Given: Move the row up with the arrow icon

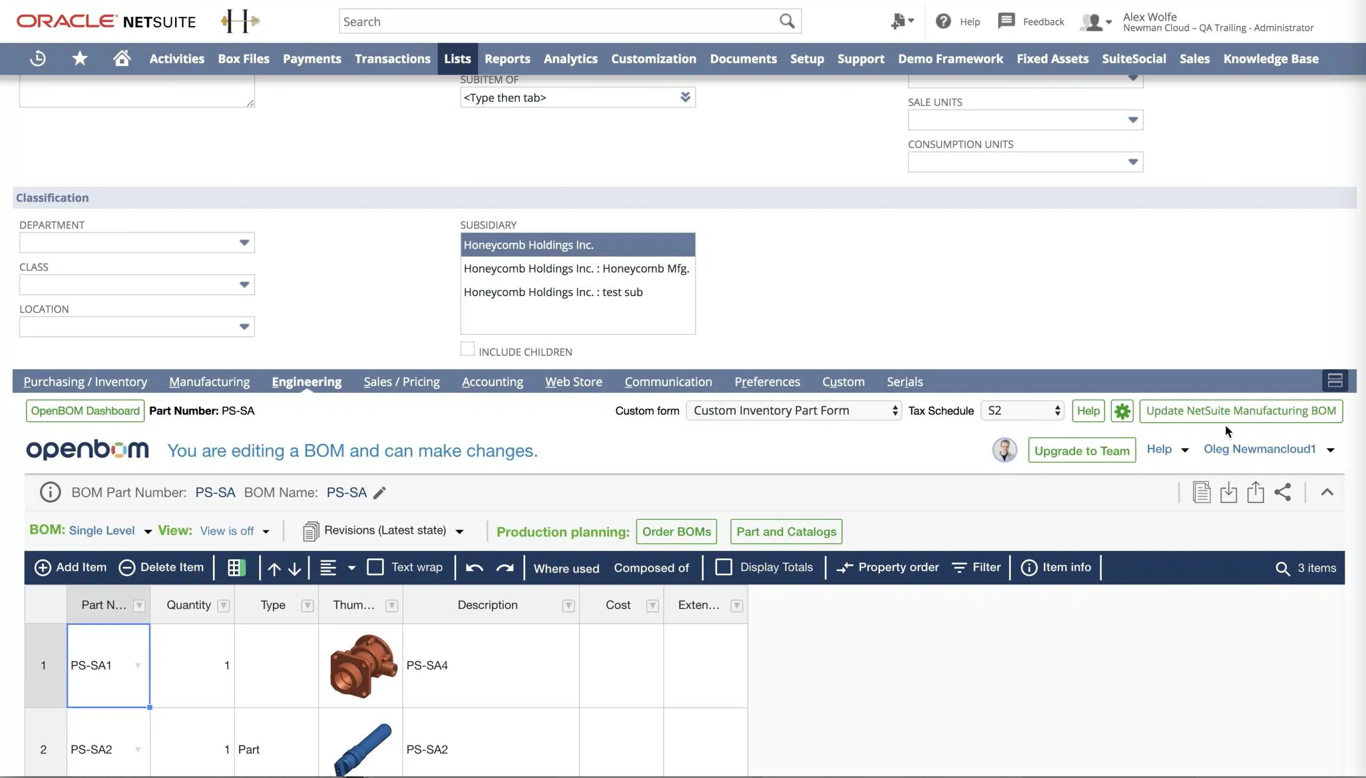Looking at the screenshot, I should pyautogui.click(x=274, y=568).
